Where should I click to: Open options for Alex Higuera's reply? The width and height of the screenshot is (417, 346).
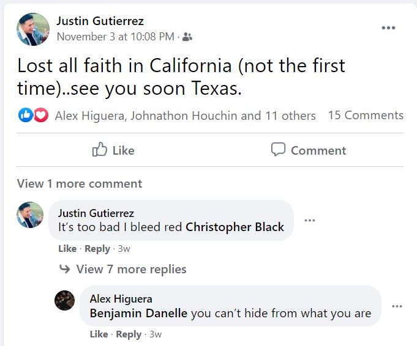tap(397, 306)
